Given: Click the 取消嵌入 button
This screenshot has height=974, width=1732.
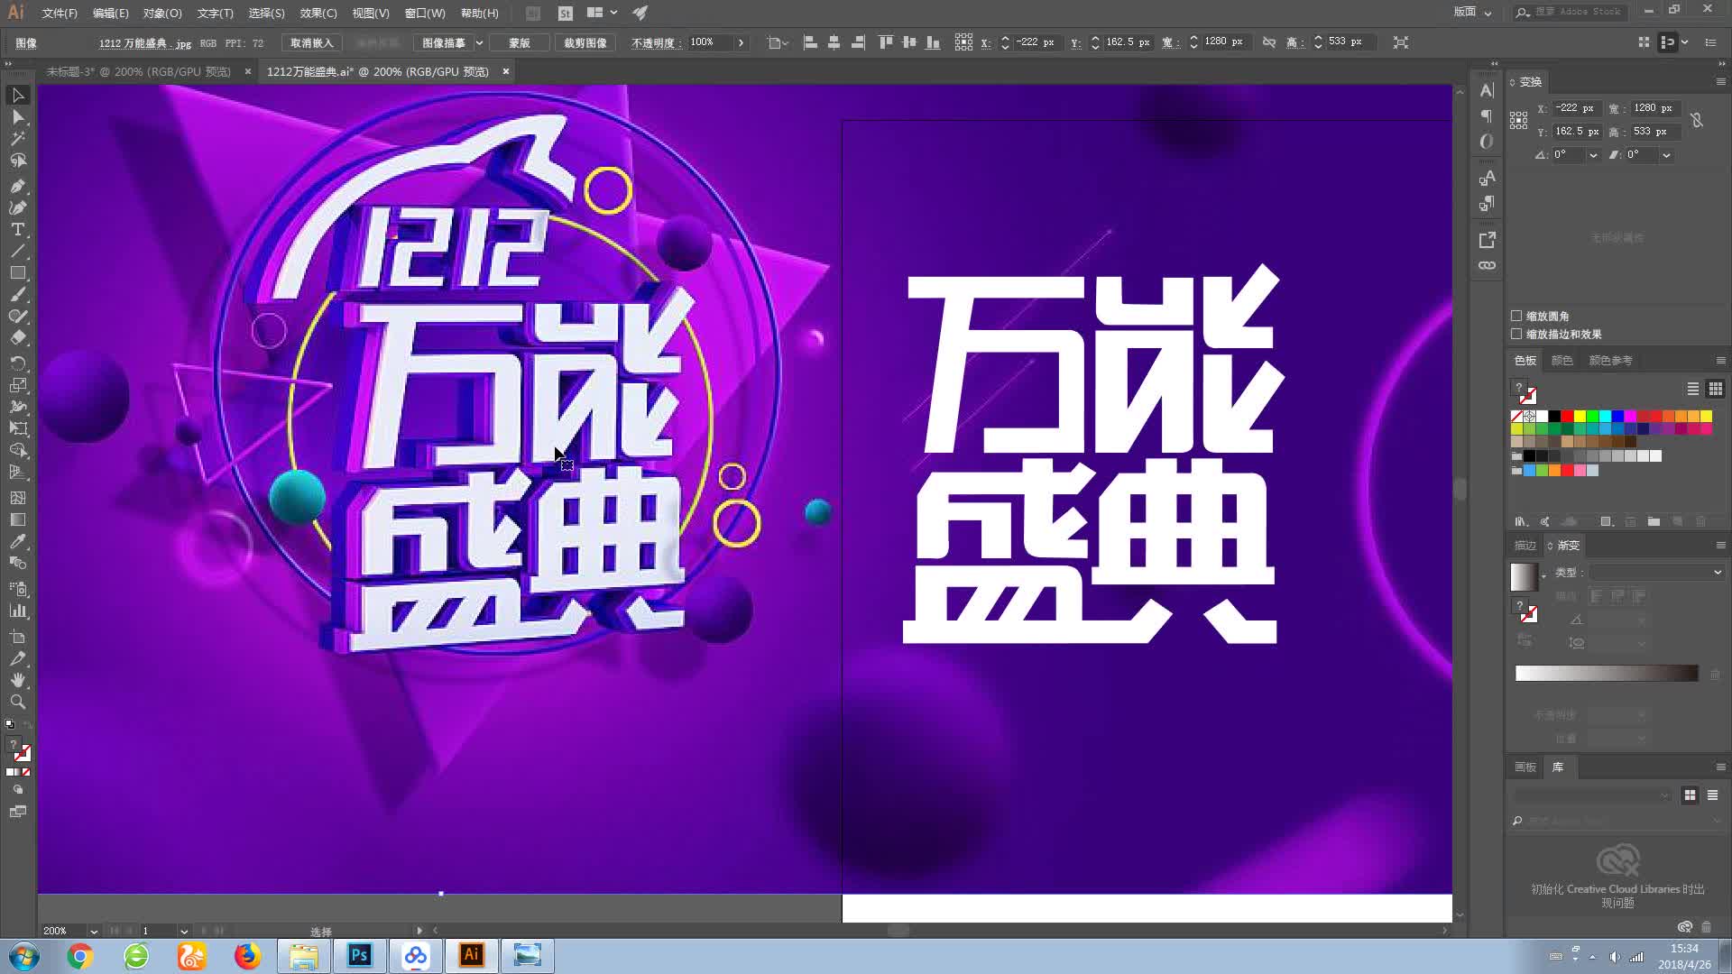Looking at the screenshot, I should [311, 42].
